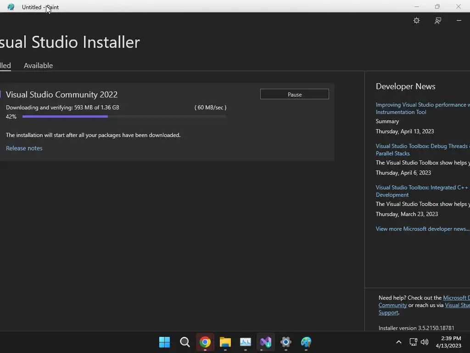
Task: Click the network status tray icon
Action: point(414,342)
